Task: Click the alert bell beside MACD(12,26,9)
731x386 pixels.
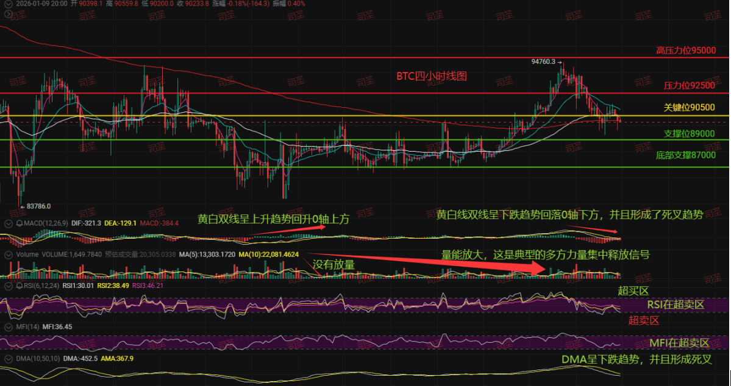Action: 20,223
